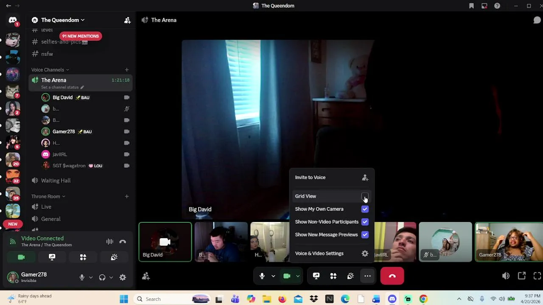Viewport: 543px width, 305px height.
Task: Open Set a channel status text
Action: pyautogui.click(x=60, y=87)
